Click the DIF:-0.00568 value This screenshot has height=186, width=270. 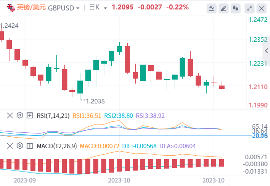pos(139,146)
